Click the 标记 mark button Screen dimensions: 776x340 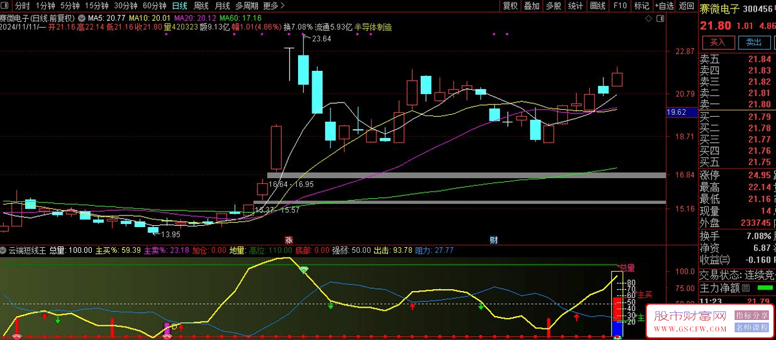[x=641, y=6]
